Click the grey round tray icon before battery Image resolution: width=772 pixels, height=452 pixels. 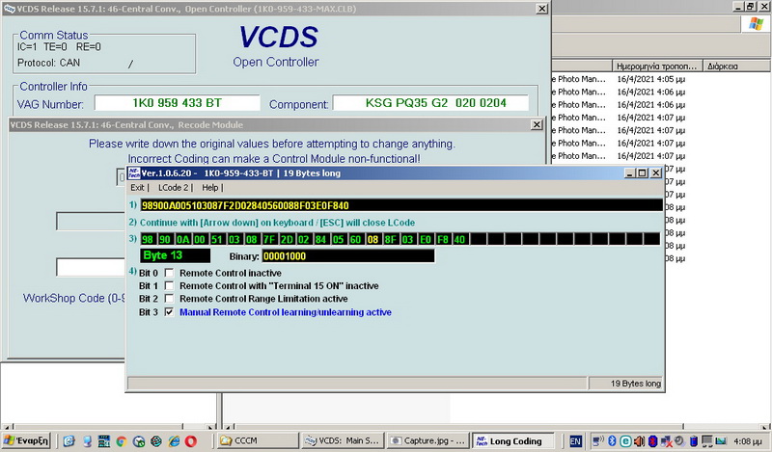(x=679, y=441)
